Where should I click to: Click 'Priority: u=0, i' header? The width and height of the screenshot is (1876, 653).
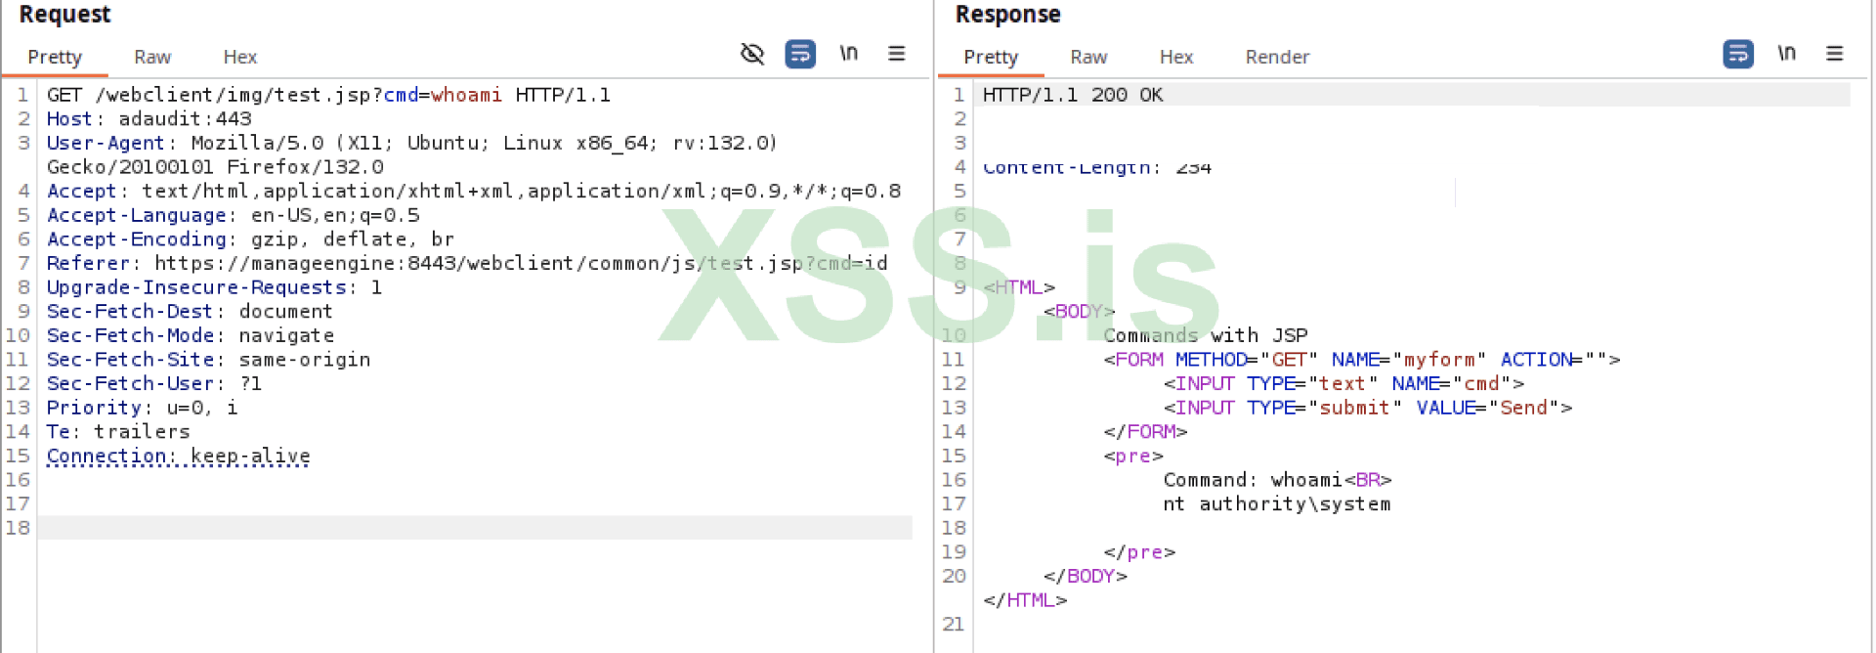[142, 408]
